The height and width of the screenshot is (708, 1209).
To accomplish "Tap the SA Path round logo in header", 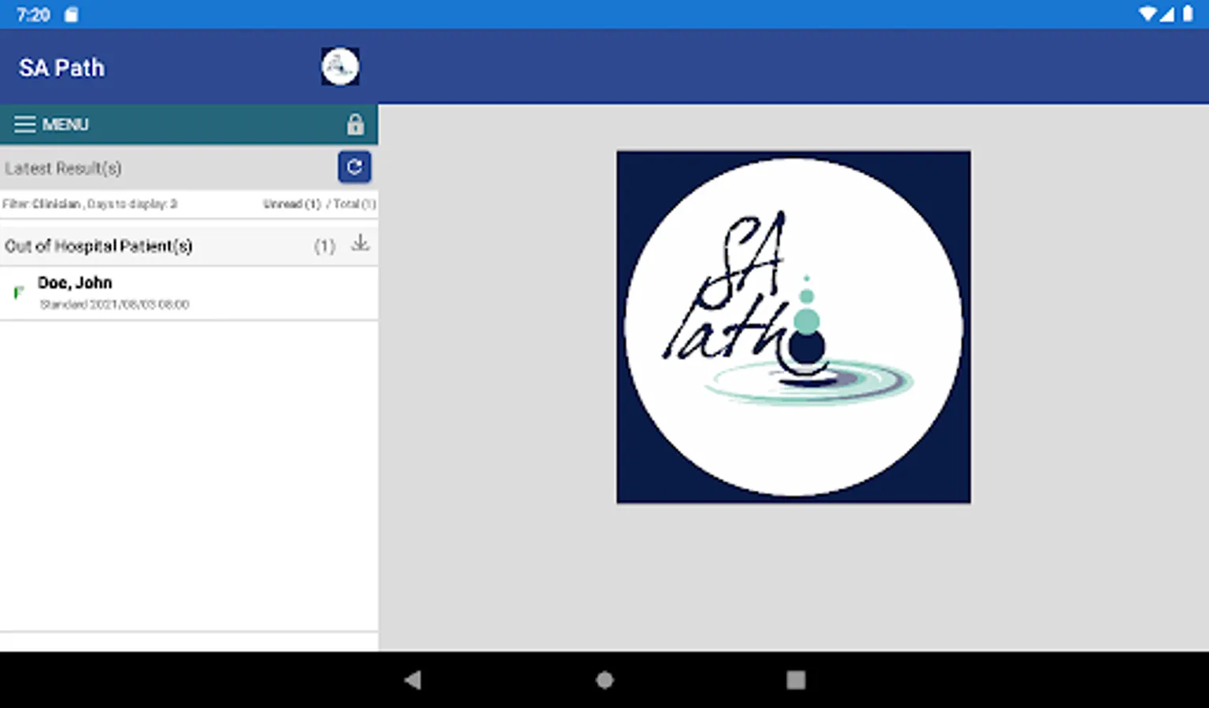I will click(x=340, y=67).
